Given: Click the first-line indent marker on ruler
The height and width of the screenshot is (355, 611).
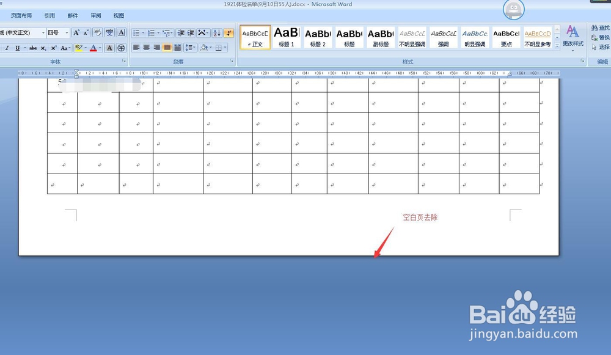Looking at the screenshot, I should [76, 71].
